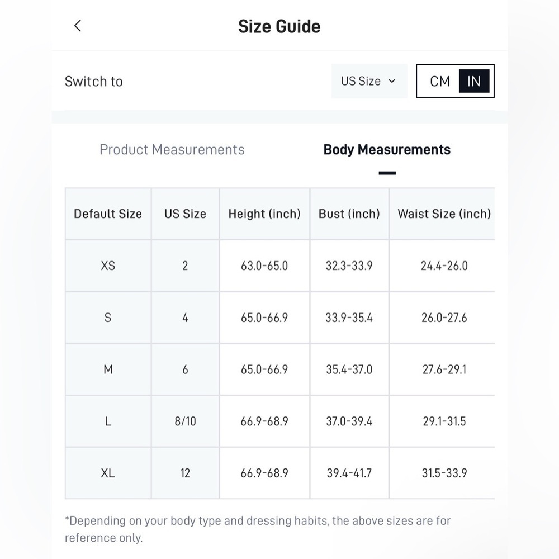
Task: Select the M size row label
Action: pyautogui.click(x=108, y=369)
